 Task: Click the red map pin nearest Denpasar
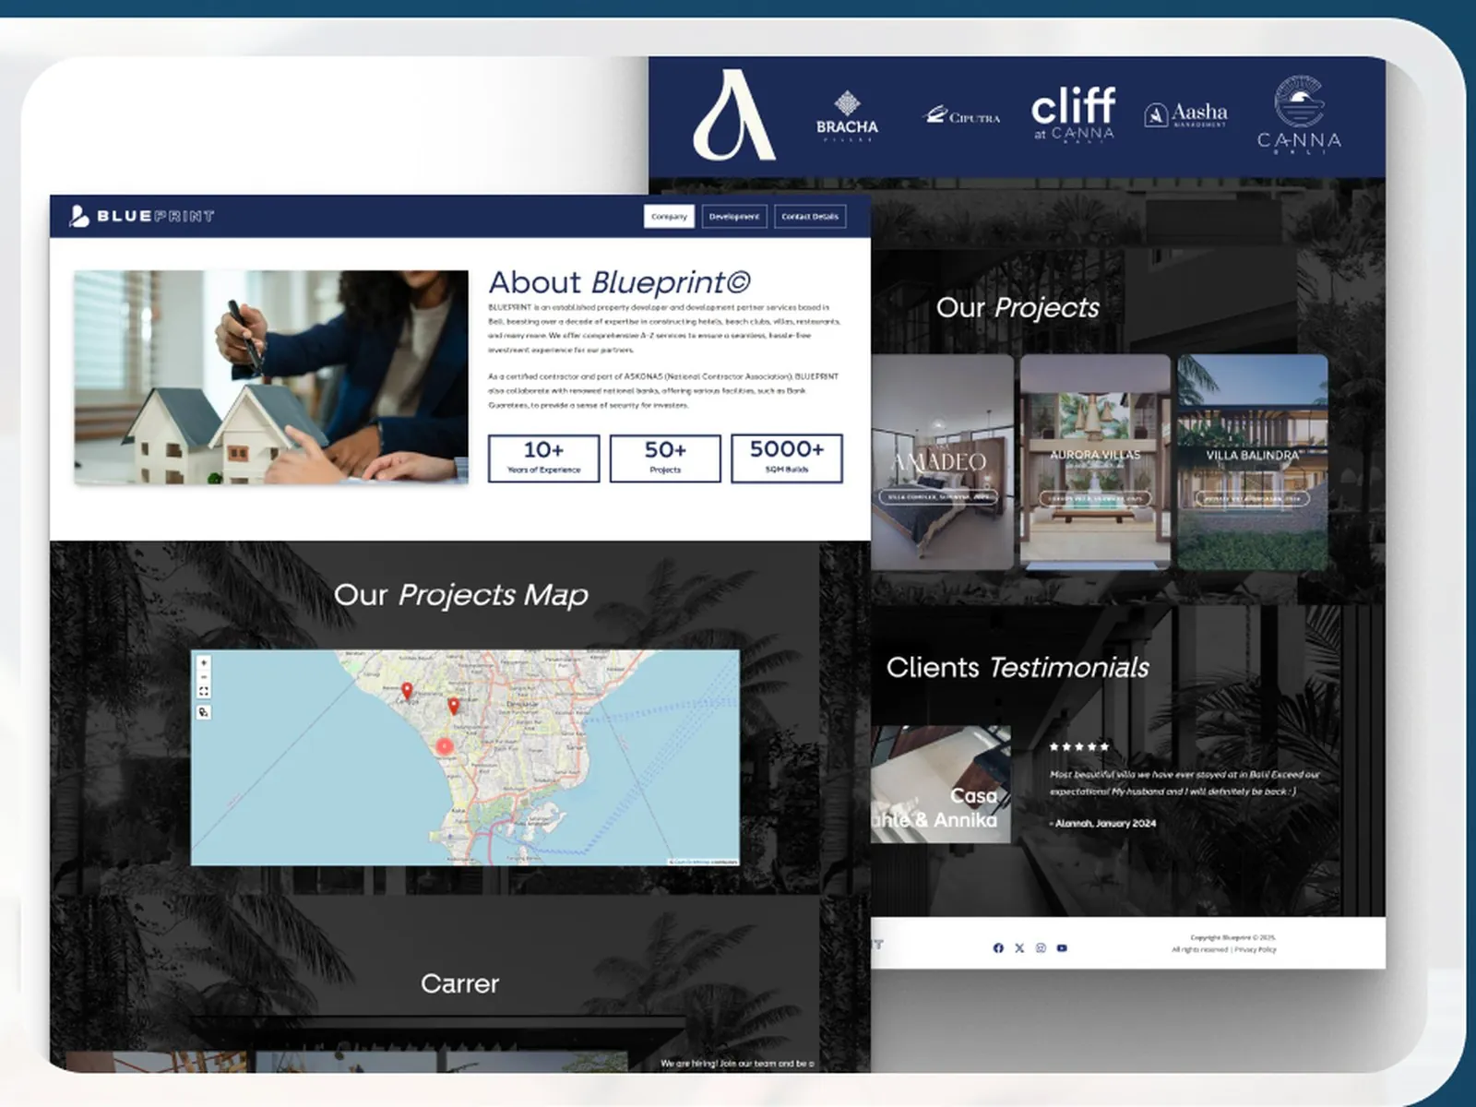click(453, 707)
